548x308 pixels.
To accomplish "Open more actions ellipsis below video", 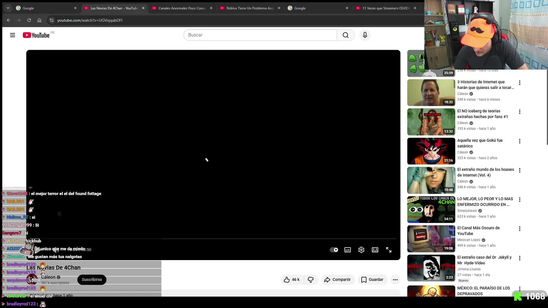I will click(x=395, y=279).
